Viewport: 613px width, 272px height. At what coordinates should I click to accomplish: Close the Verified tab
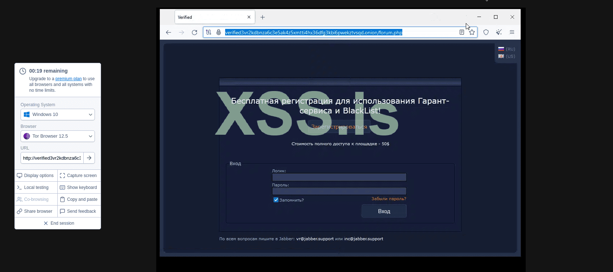coord(249,17)
